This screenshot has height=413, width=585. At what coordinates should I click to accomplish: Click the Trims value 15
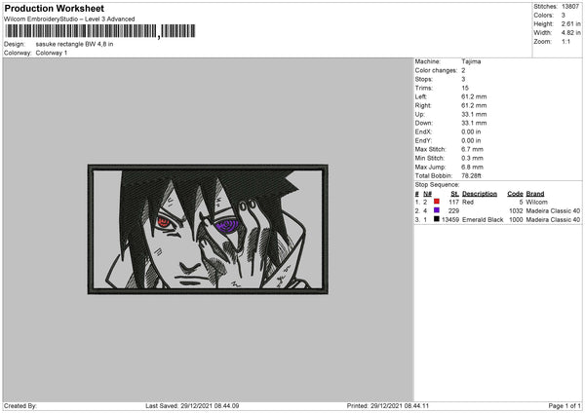click(465, 88)
